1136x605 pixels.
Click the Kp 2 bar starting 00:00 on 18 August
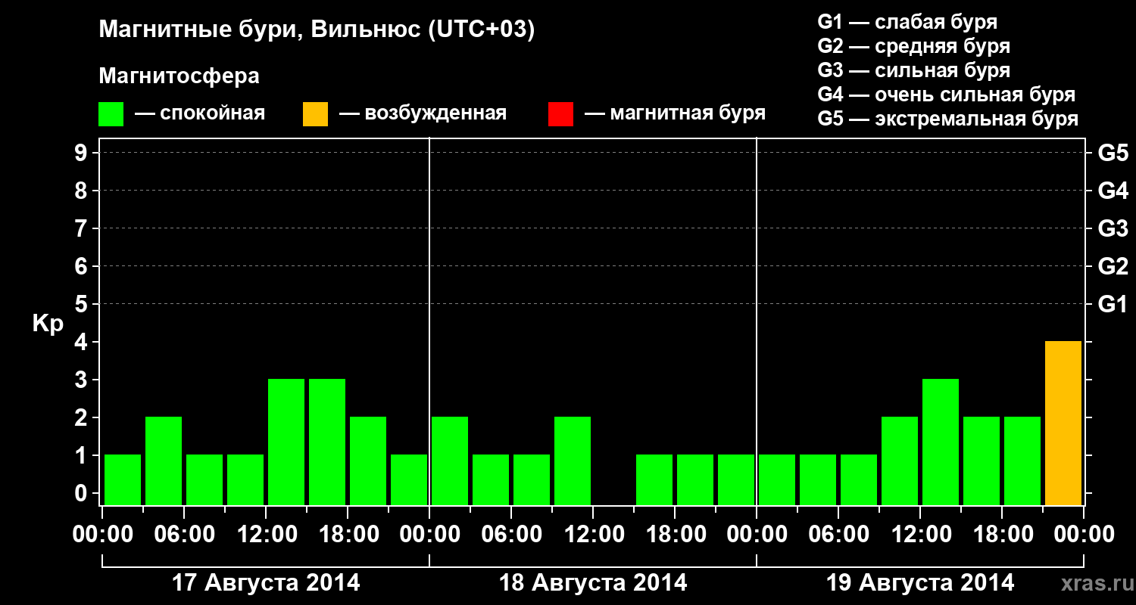[x=450, y=461]
